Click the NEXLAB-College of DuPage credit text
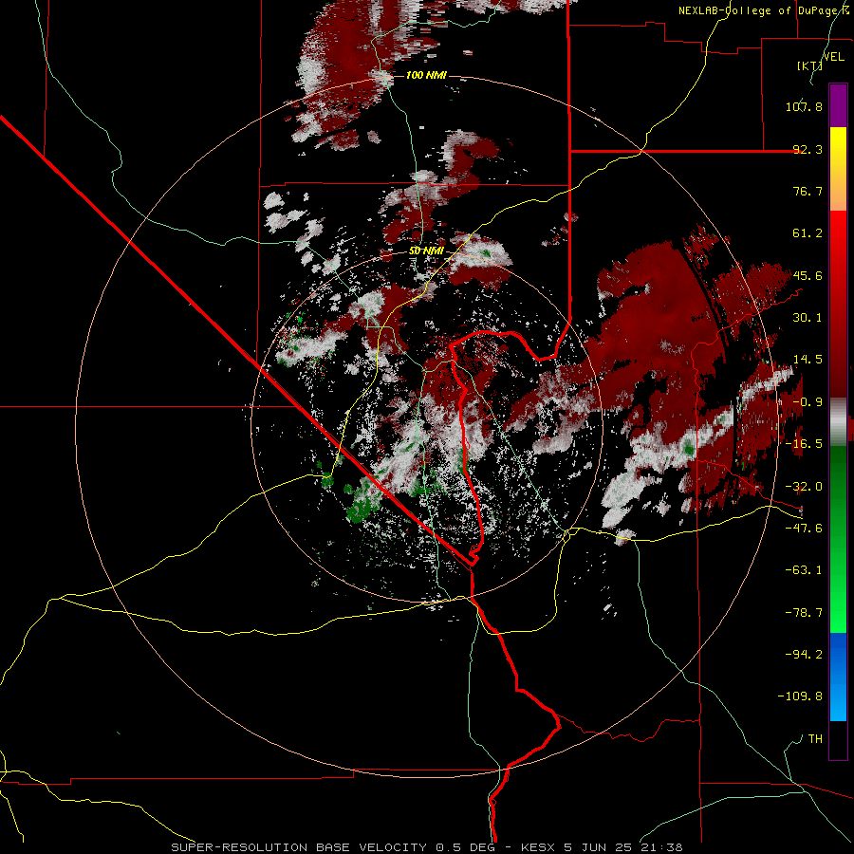Image resolution: width=854 pixels, height=854 pixels. (764, 10)
